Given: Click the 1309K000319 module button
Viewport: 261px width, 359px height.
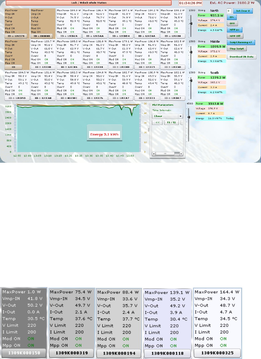Looking at the screenshot, I should click(72, 353).
